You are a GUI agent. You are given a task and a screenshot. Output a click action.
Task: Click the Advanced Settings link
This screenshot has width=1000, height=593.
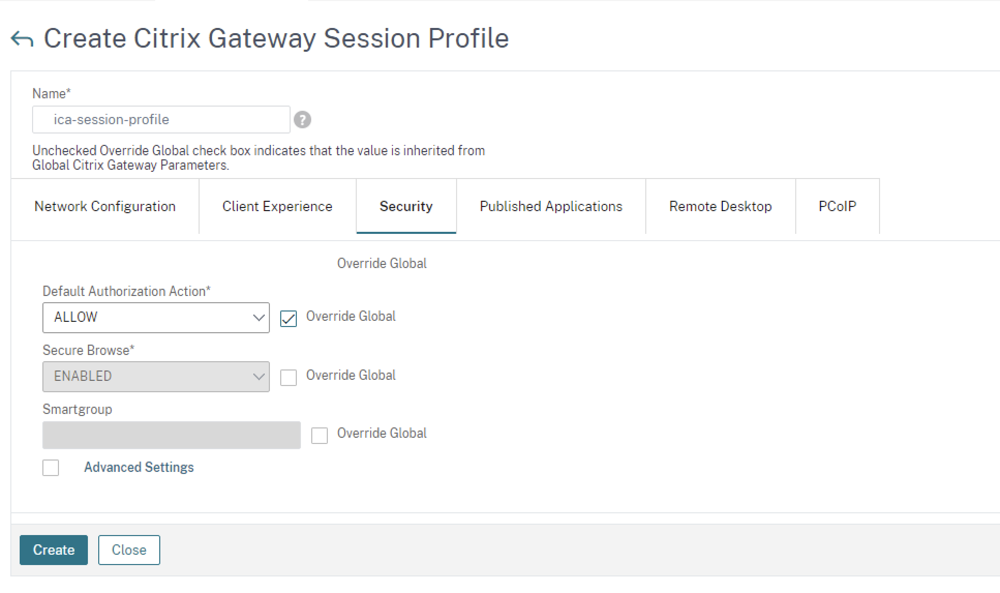pyautogui.click(x=139, y=467)
